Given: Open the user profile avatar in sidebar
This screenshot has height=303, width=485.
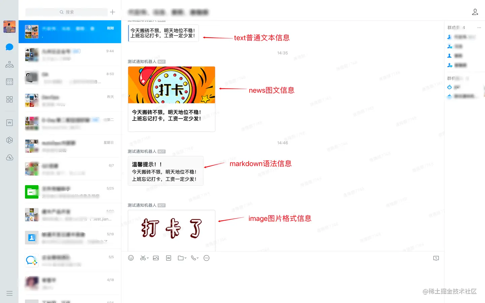Looking at the screenshot, I should (9, 27).
